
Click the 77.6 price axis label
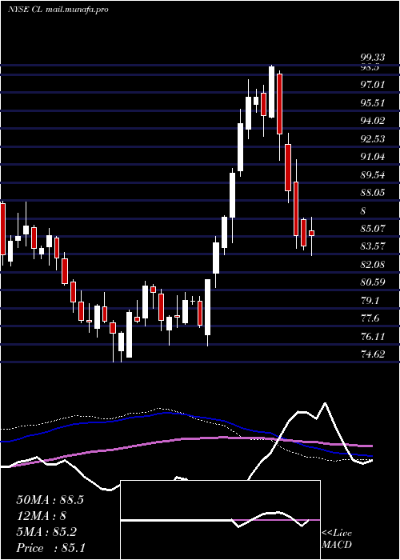[x=370, y=318]
